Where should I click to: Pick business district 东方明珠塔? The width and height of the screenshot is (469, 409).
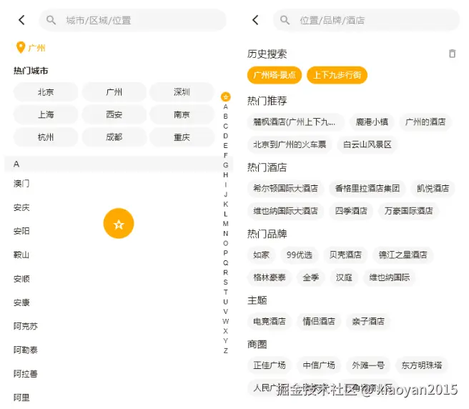point(422,365)
